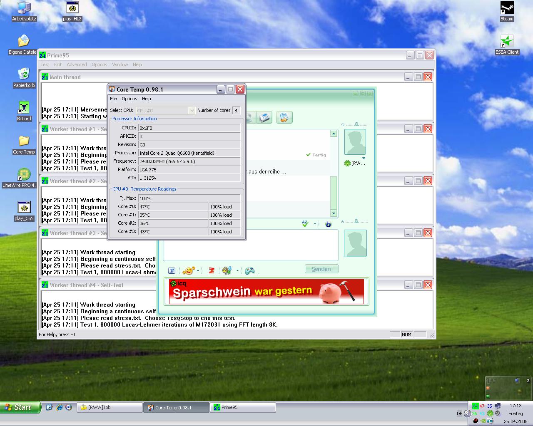Click the ICQ spell check AZ icon
The width and height of the screenshot is (533, 426).
tap(305, 224)
